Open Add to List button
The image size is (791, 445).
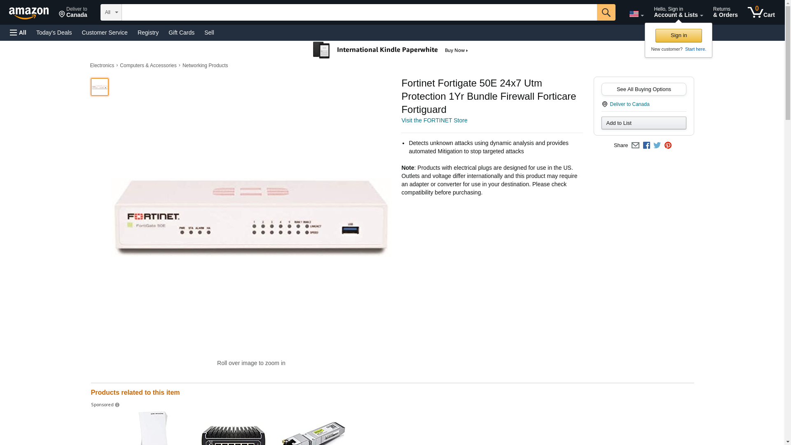tap(644, 123)
